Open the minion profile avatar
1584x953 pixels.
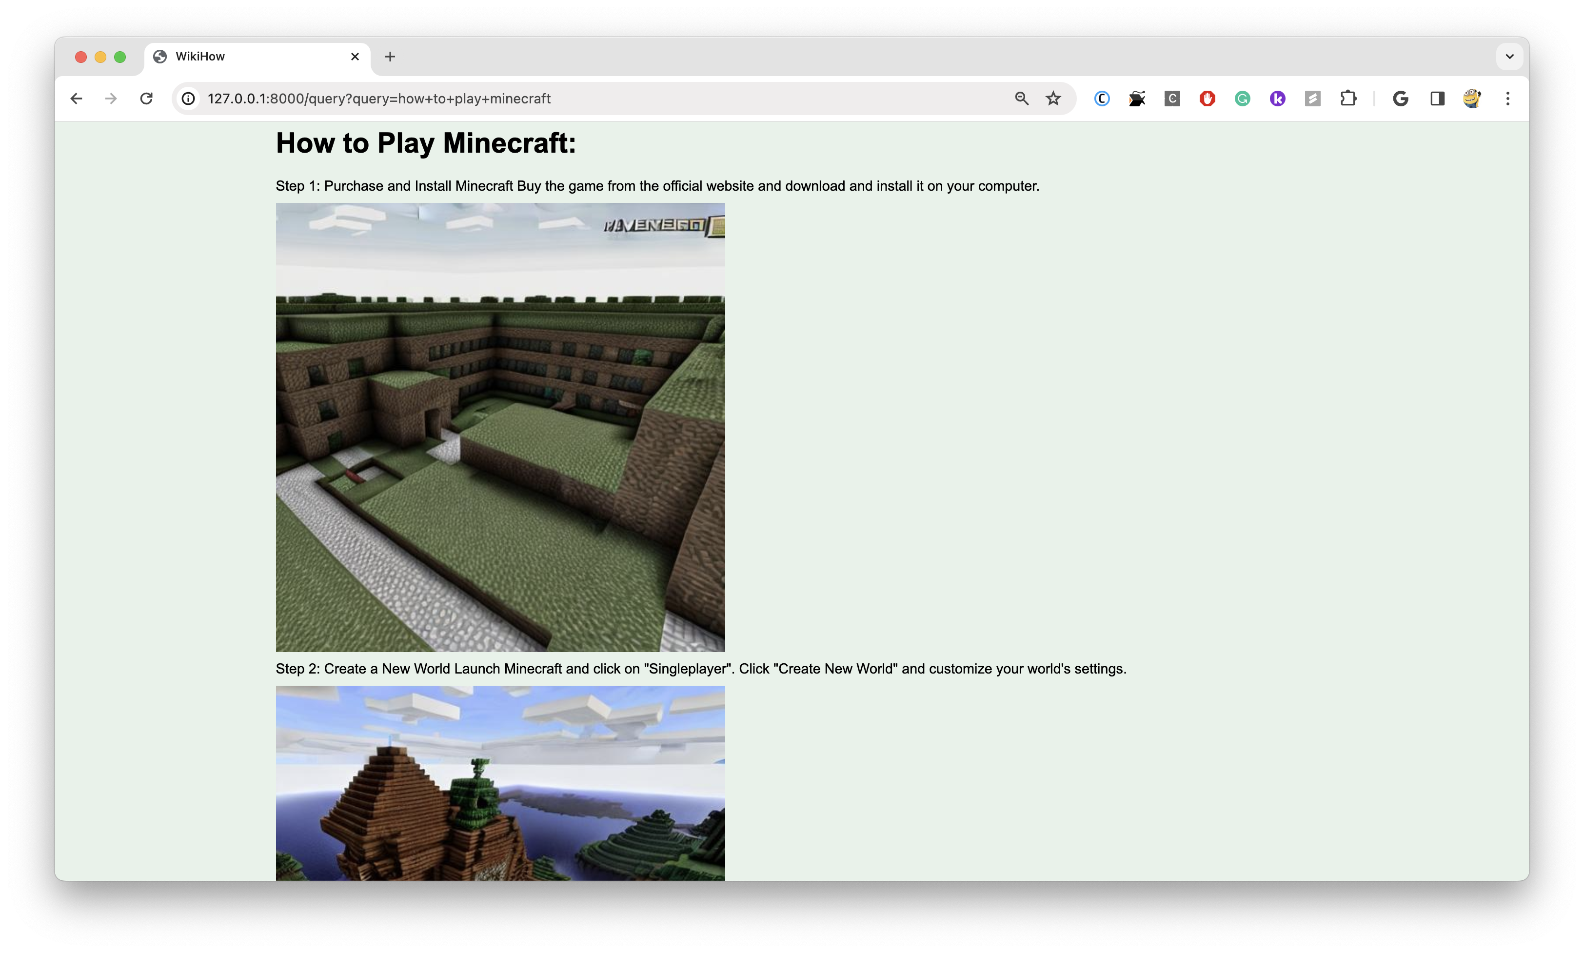tap(1472, 98)
